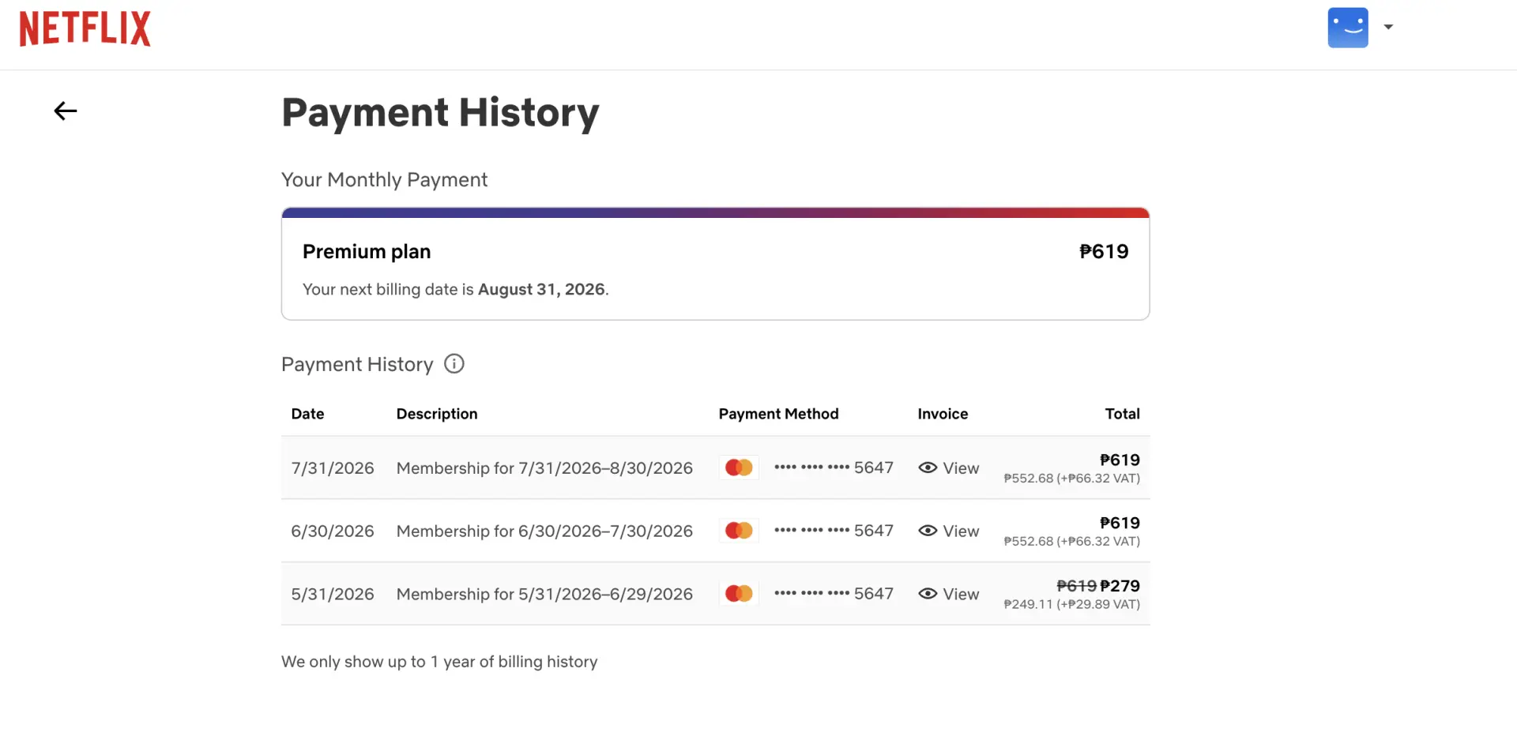Screen dimensions: 1517x732
Task: Click the Netflix logo
Action: click(x=85, y=29)
